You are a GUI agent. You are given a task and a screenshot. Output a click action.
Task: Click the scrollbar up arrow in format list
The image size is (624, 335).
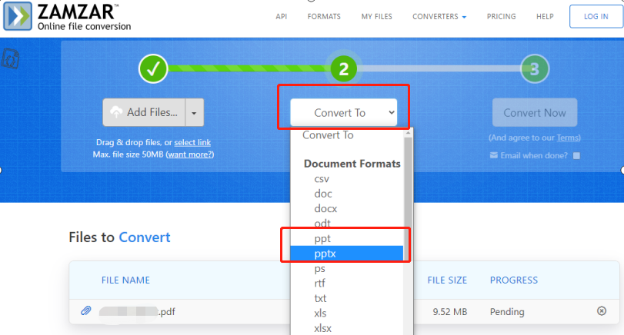tap(408, 133)
